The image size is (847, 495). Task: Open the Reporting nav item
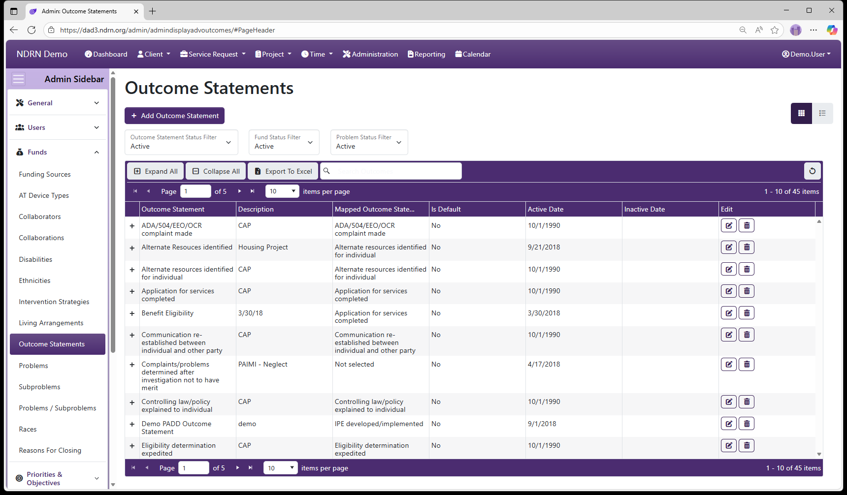[426, 54]
